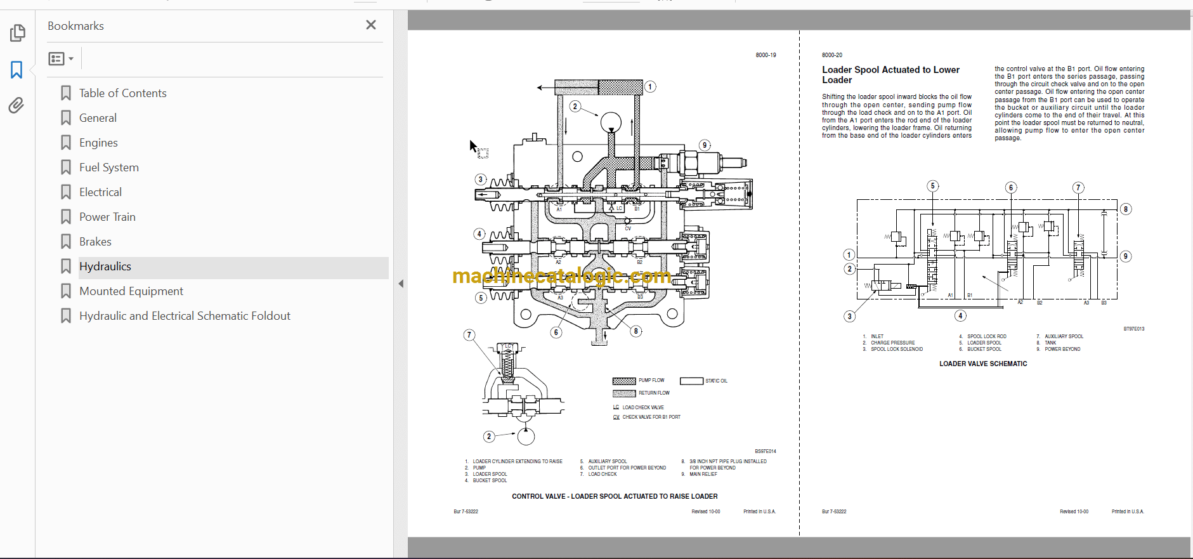Screen dimensions: 1193x559
Task: Open the Attachments paperclip icon
Action: pyautogui.click(x=16, y=105)
